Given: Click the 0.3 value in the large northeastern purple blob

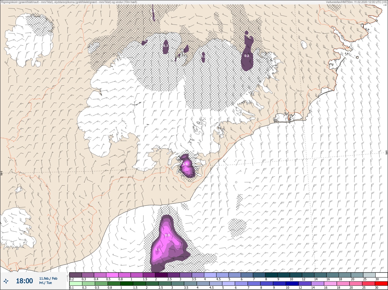Looking at the screenshot, I should (x=247, y=56).
